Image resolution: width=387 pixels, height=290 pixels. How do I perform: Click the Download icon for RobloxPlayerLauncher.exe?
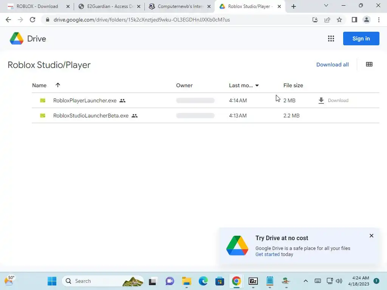tap(321, 100)
